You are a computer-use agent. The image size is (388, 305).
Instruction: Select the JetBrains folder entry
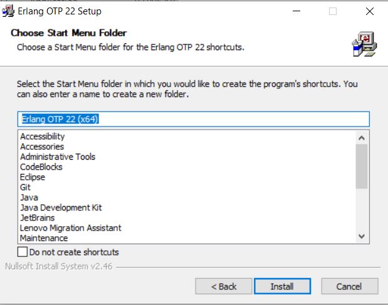pyautogui.click(x=37, y=218)
